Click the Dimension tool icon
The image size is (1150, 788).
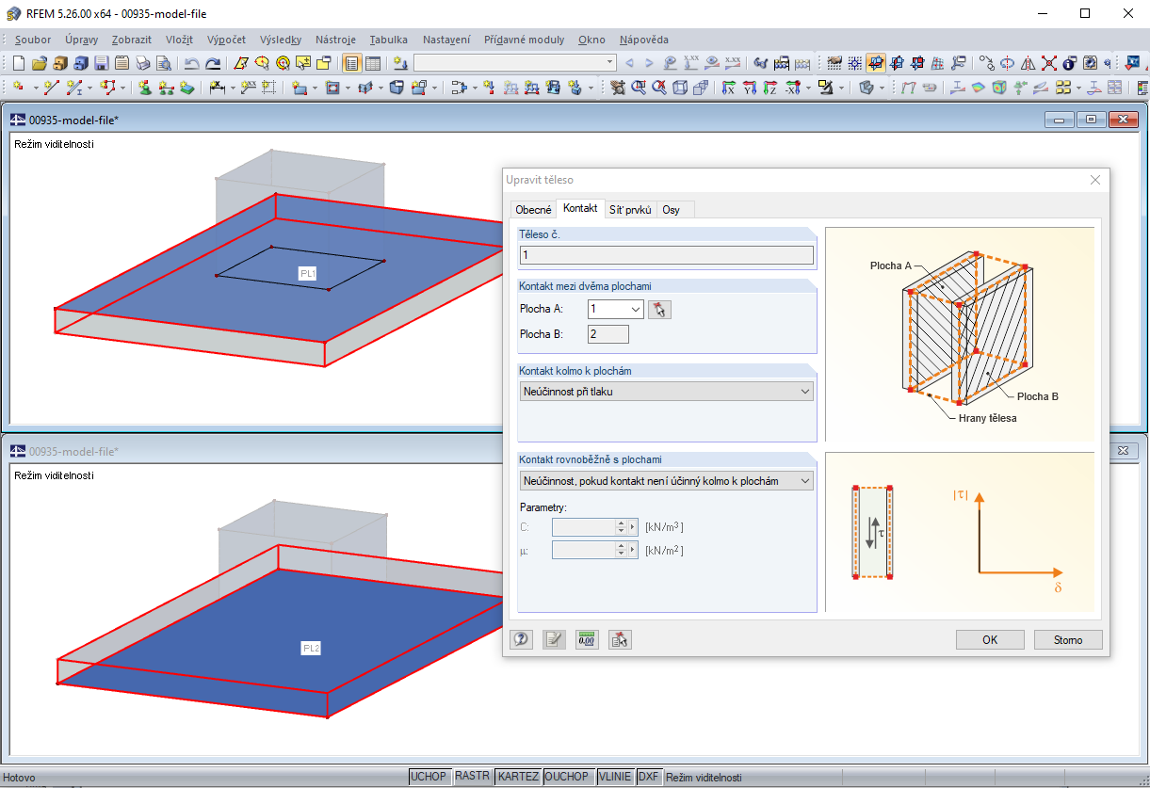pos(217,87)
